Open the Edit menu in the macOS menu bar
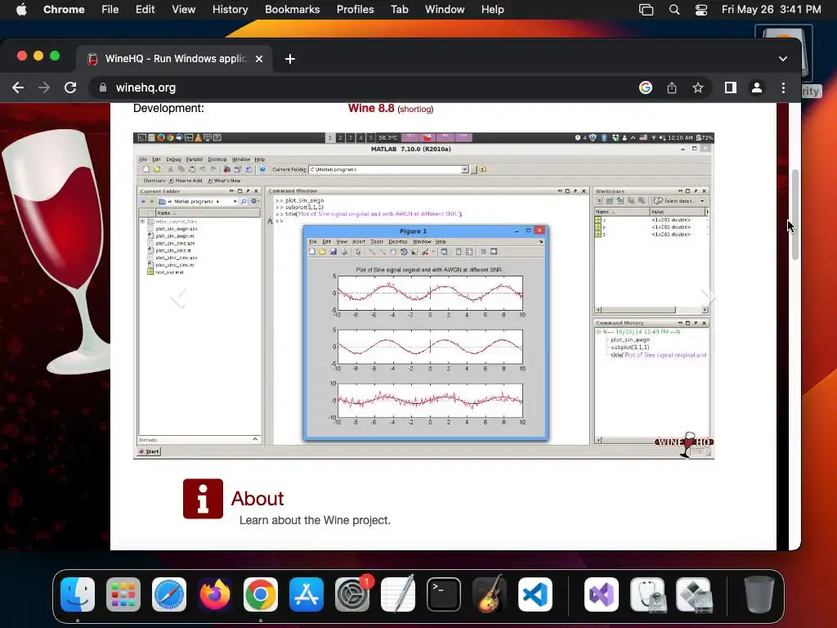 [x=145, y=10]
